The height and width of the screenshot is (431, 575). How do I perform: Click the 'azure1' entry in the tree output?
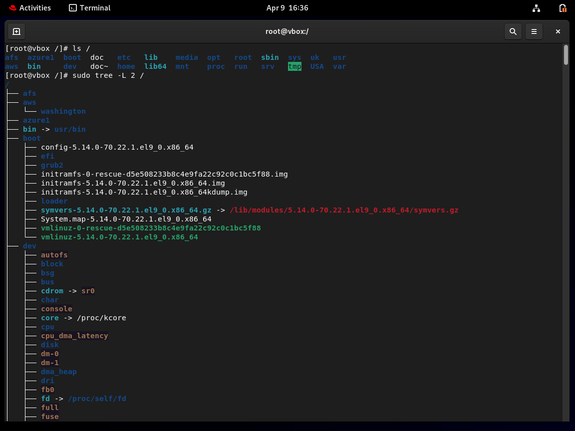tap(36, 120)
